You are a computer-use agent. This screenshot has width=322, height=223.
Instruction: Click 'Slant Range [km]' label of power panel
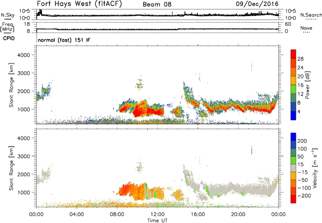click(x=11, y=85)
